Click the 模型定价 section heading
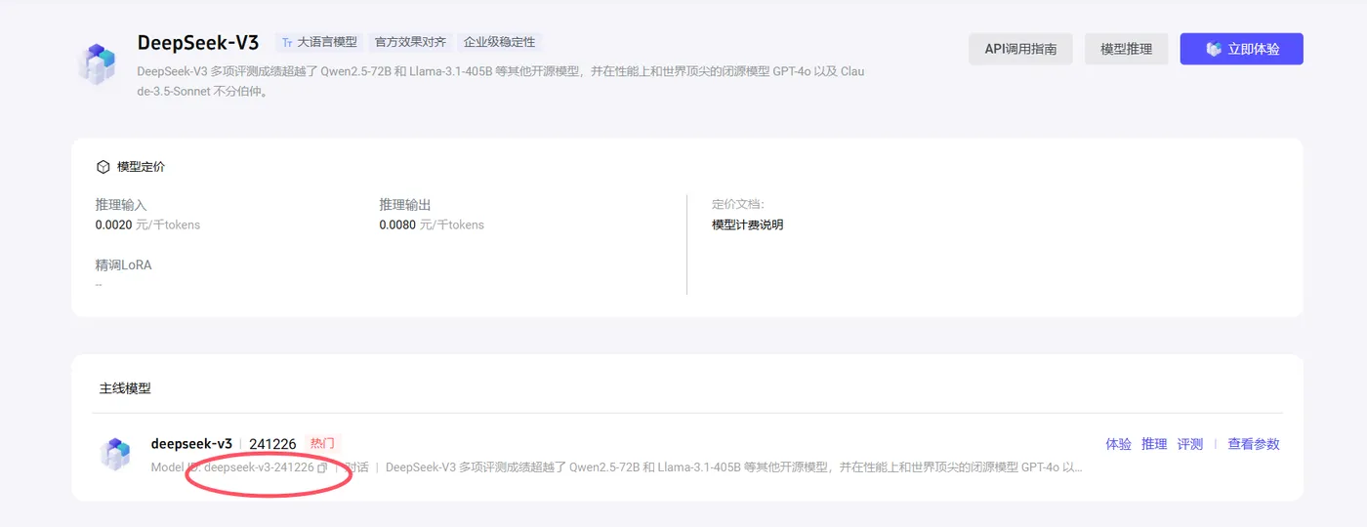The image size is (1367, 527). click(141, 167)
